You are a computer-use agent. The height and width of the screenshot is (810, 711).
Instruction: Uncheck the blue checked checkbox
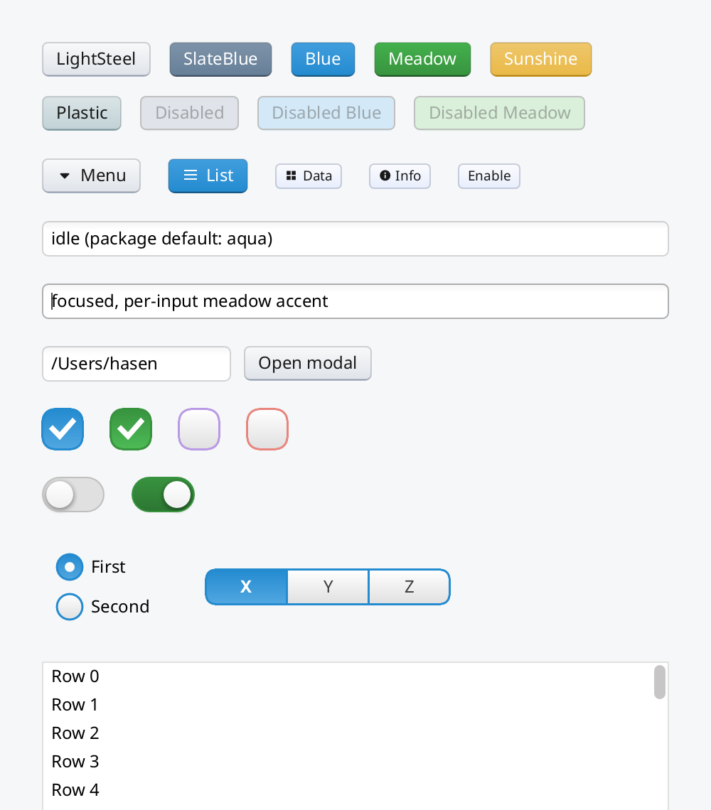click(63, 428)
